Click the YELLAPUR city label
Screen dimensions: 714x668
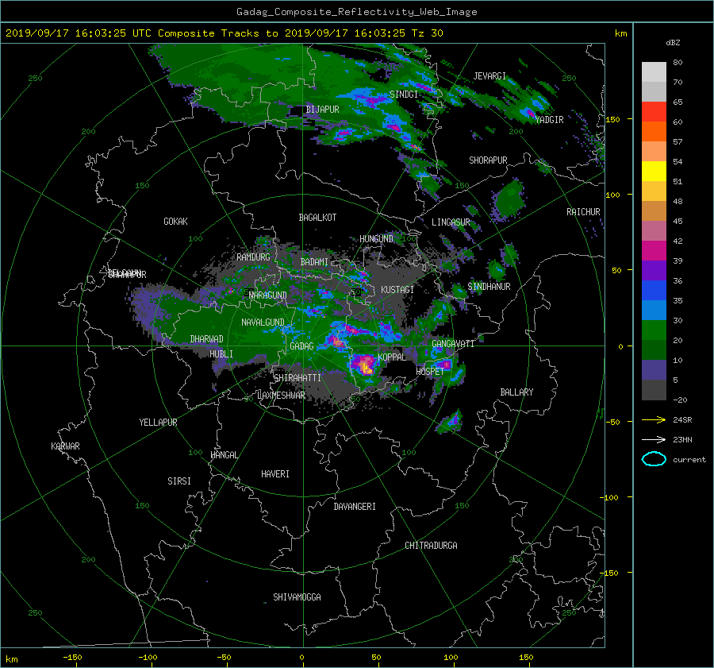[x=158, y=423]
